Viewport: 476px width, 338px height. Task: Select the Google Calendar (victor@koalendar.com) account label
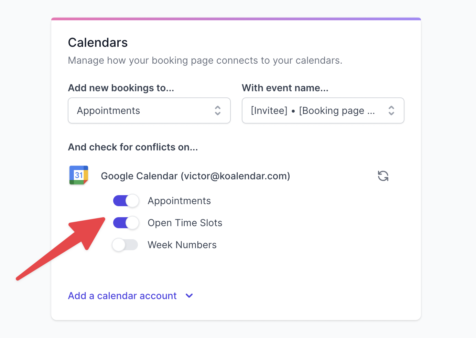point(195,176)
